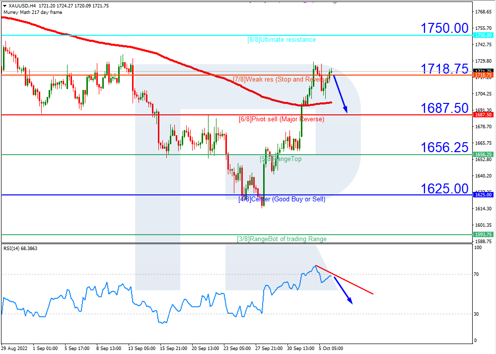Screen dimensions: 496x354
Task: Select the [6/8]Pivot sell (Major Reverse) label
Action: click(x=282, y=119)
